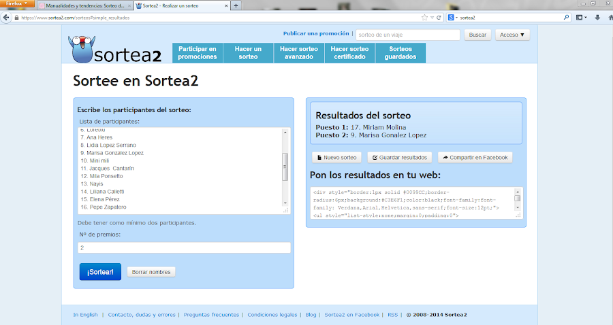Click participant '13. Nayis'

(92, 184)
